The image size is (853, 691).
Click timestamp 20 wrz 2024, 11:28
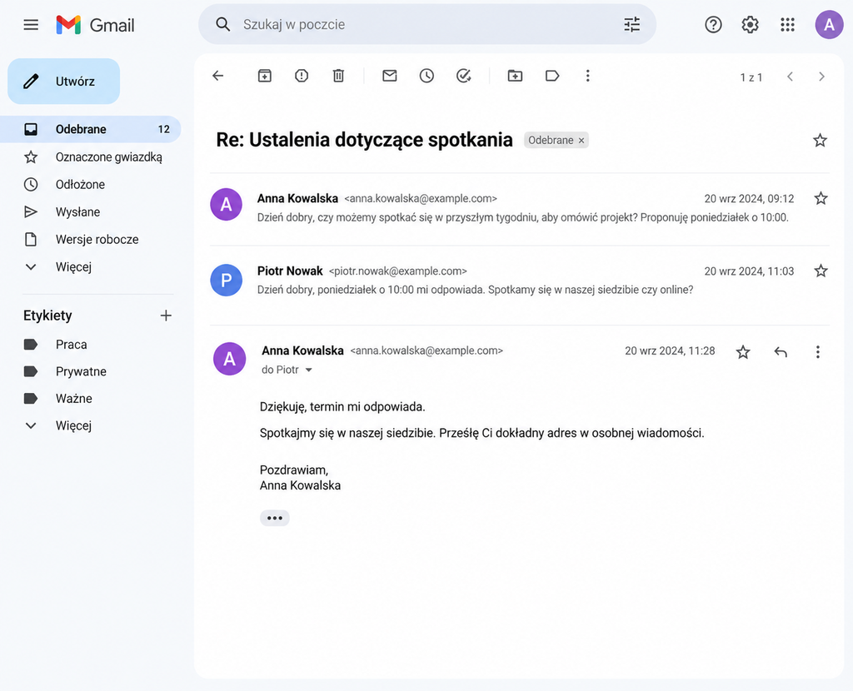click(x=670, y=350)
